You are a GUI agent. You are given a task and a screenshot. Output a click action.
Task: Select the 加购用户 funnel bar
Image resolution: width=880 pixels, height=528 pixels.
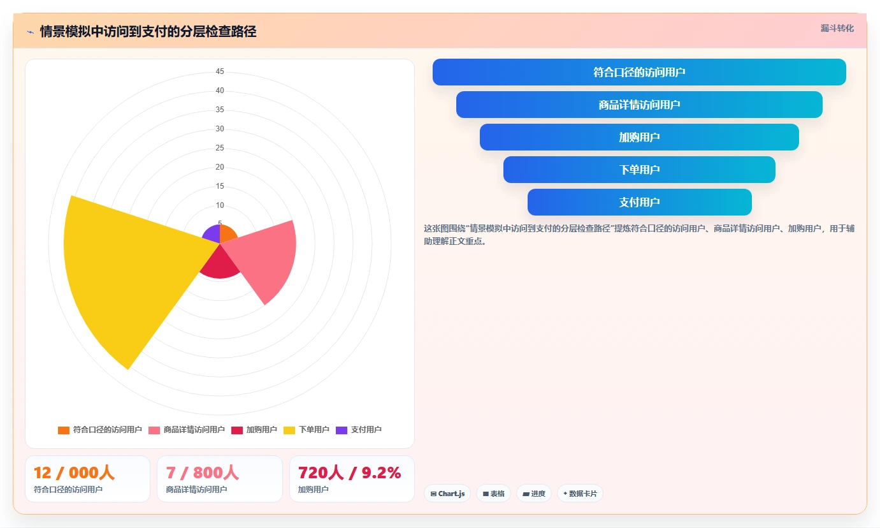639,137
